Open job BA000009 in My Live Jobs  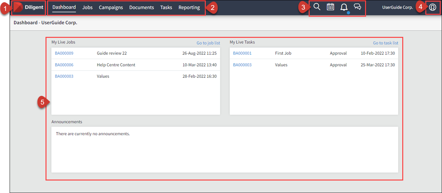click(x=64, y=53)
